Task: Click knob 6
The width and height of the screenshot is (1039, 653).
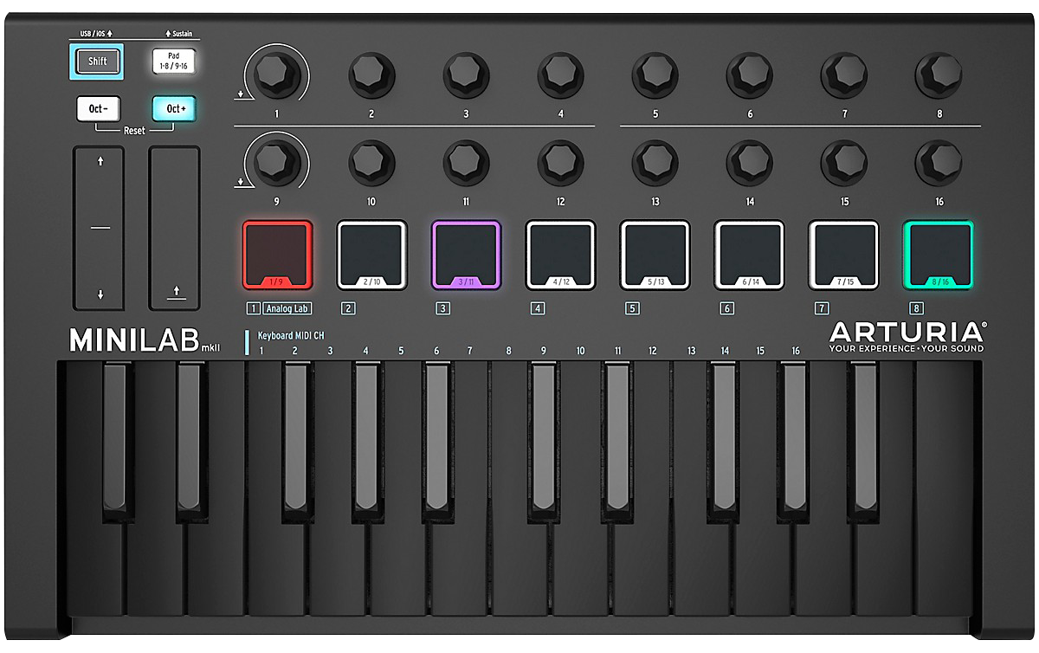Action: [x=750, y=75]
